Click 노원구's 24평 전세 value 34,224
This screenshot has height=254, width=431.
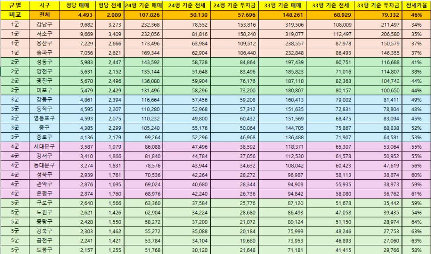click(187, 212)
